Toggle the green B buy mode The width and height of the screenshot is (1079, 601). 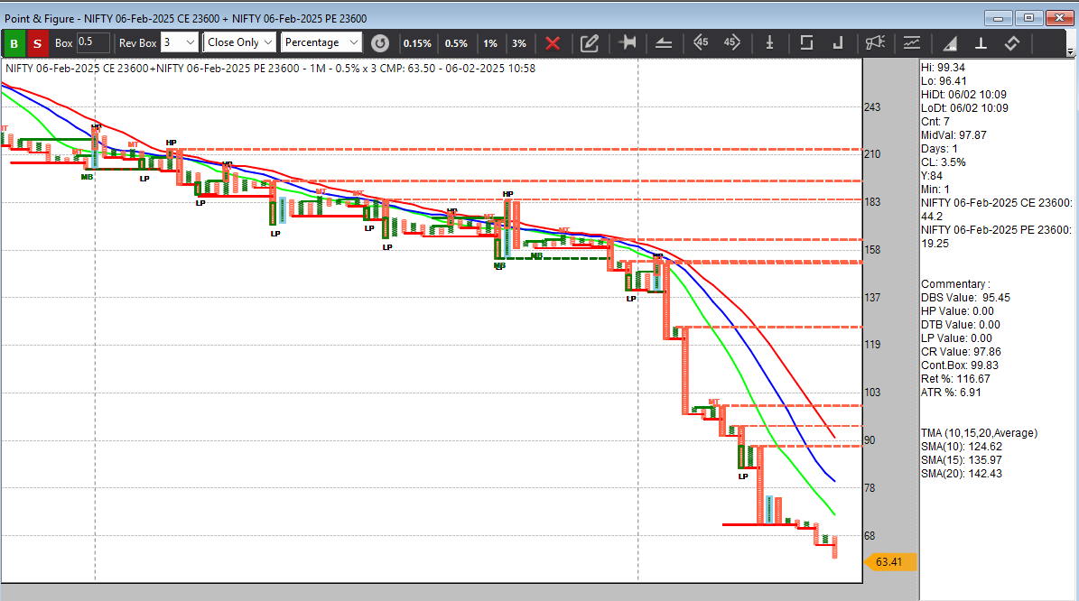14,42
